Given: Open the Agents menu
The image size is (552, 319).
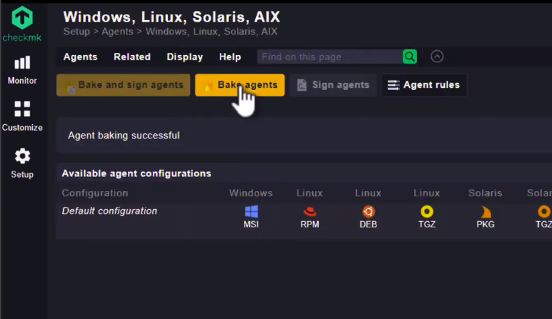Looking at the screenshot, I should (x=80, y=57).
